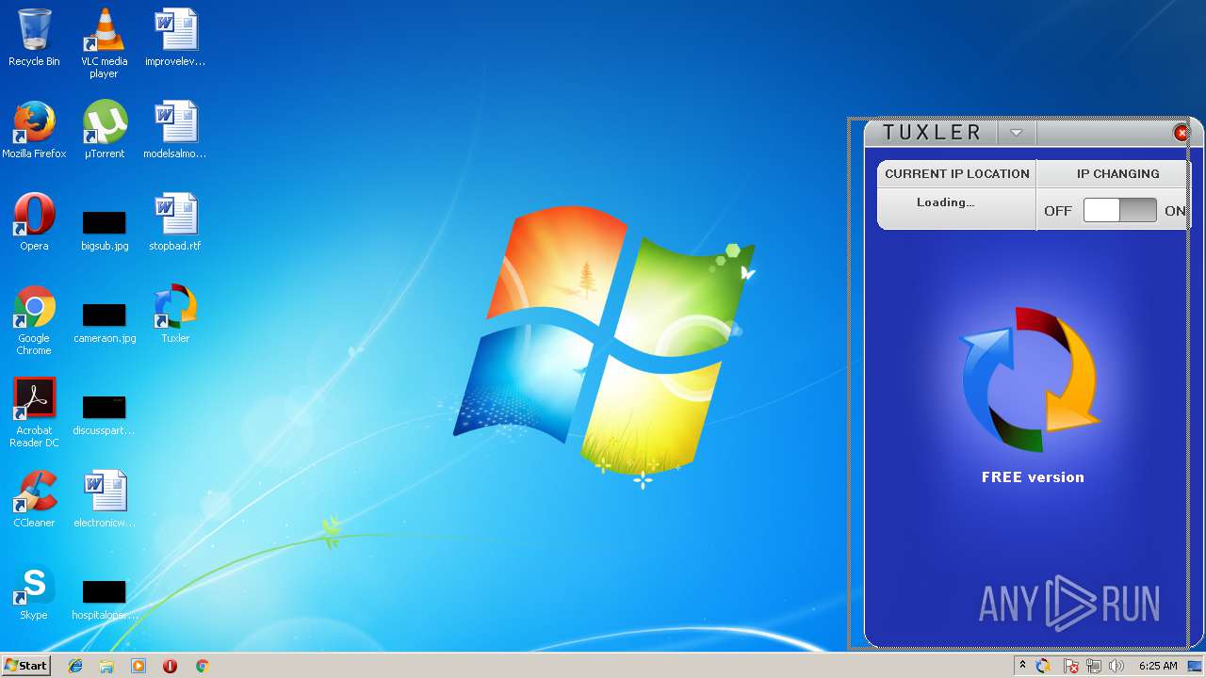Launch the Tuxler desktop shortcut
1206x678 pixels.
point(175,315)
